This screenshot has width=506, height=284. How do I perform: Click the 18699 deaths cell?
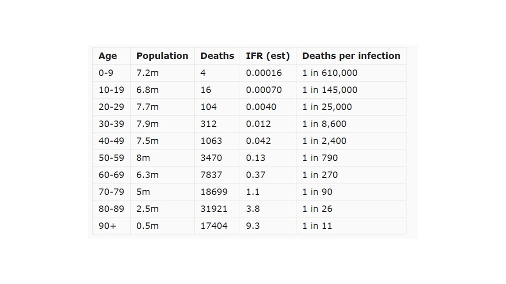pyautogui.click(x=214, y=192)
